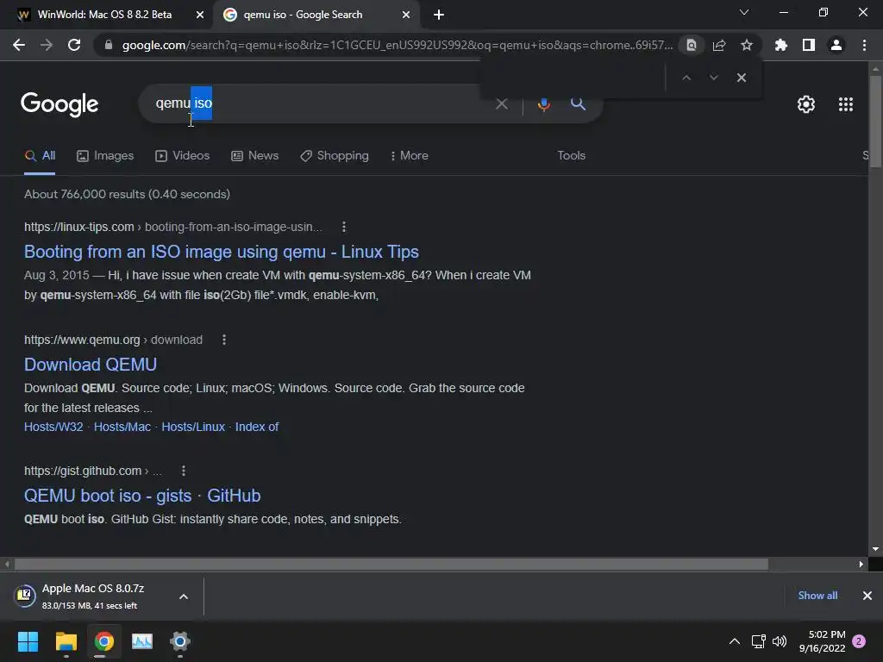The height and width of the screenshot is (662, 883).
Task: Open the taskbar clock and date
Action: click(822, 641)
